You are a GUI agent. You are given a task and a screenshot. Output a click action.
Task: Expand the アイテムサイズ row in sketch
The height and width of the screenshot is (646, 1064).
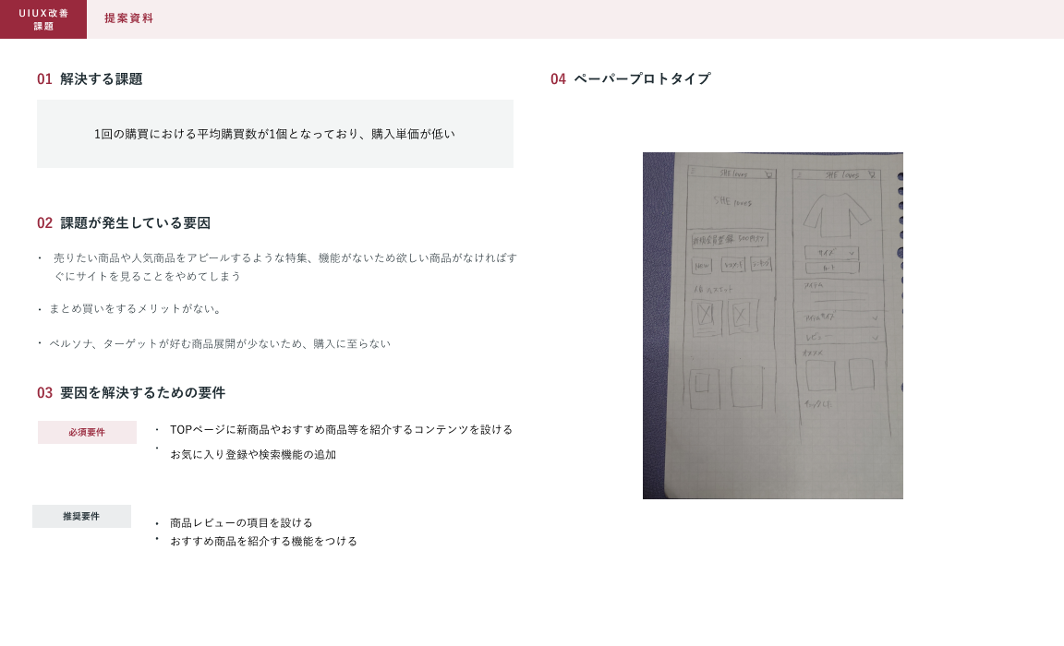[x=839, y=318]
